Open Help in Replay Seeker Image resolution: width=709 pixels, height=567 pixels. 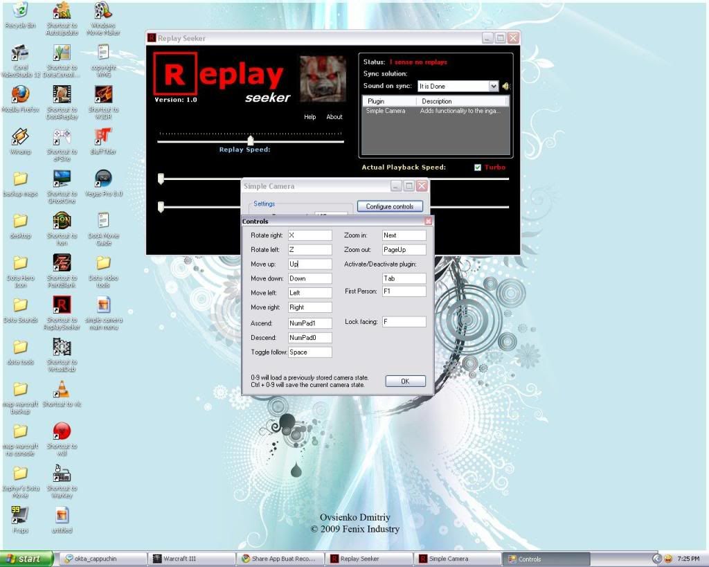(x=309, y=117)
